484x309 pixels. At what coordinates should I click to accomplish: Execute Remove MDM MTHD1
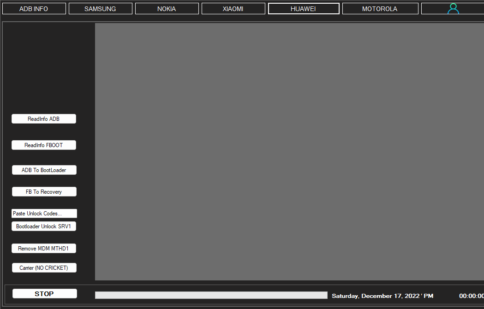point(43,248)
